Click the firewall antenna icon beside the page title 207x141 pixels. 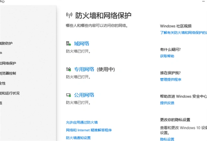[69, 15]
